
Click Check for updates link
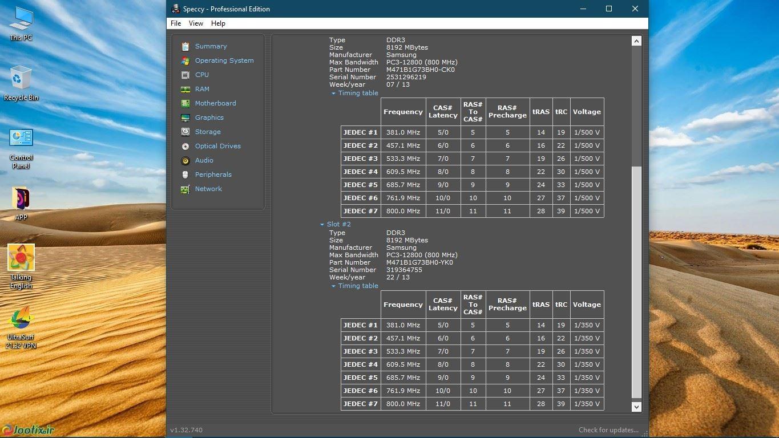[608, 430]
